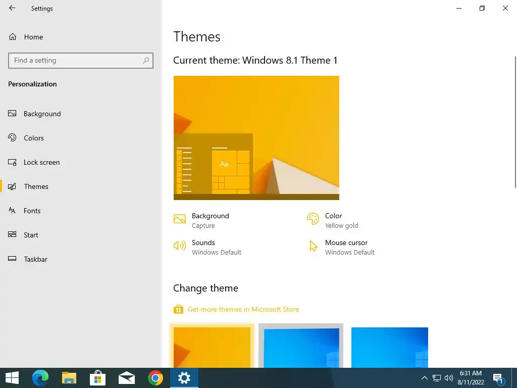Open File Explorer from the taskbar
The height and width of the screenshot is (388, 517).
coord(69,378)
